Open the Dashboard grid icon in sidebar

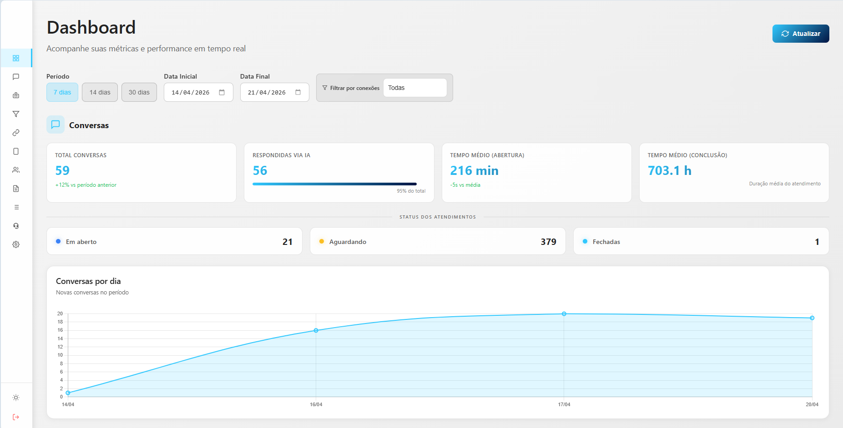[16, 58]
